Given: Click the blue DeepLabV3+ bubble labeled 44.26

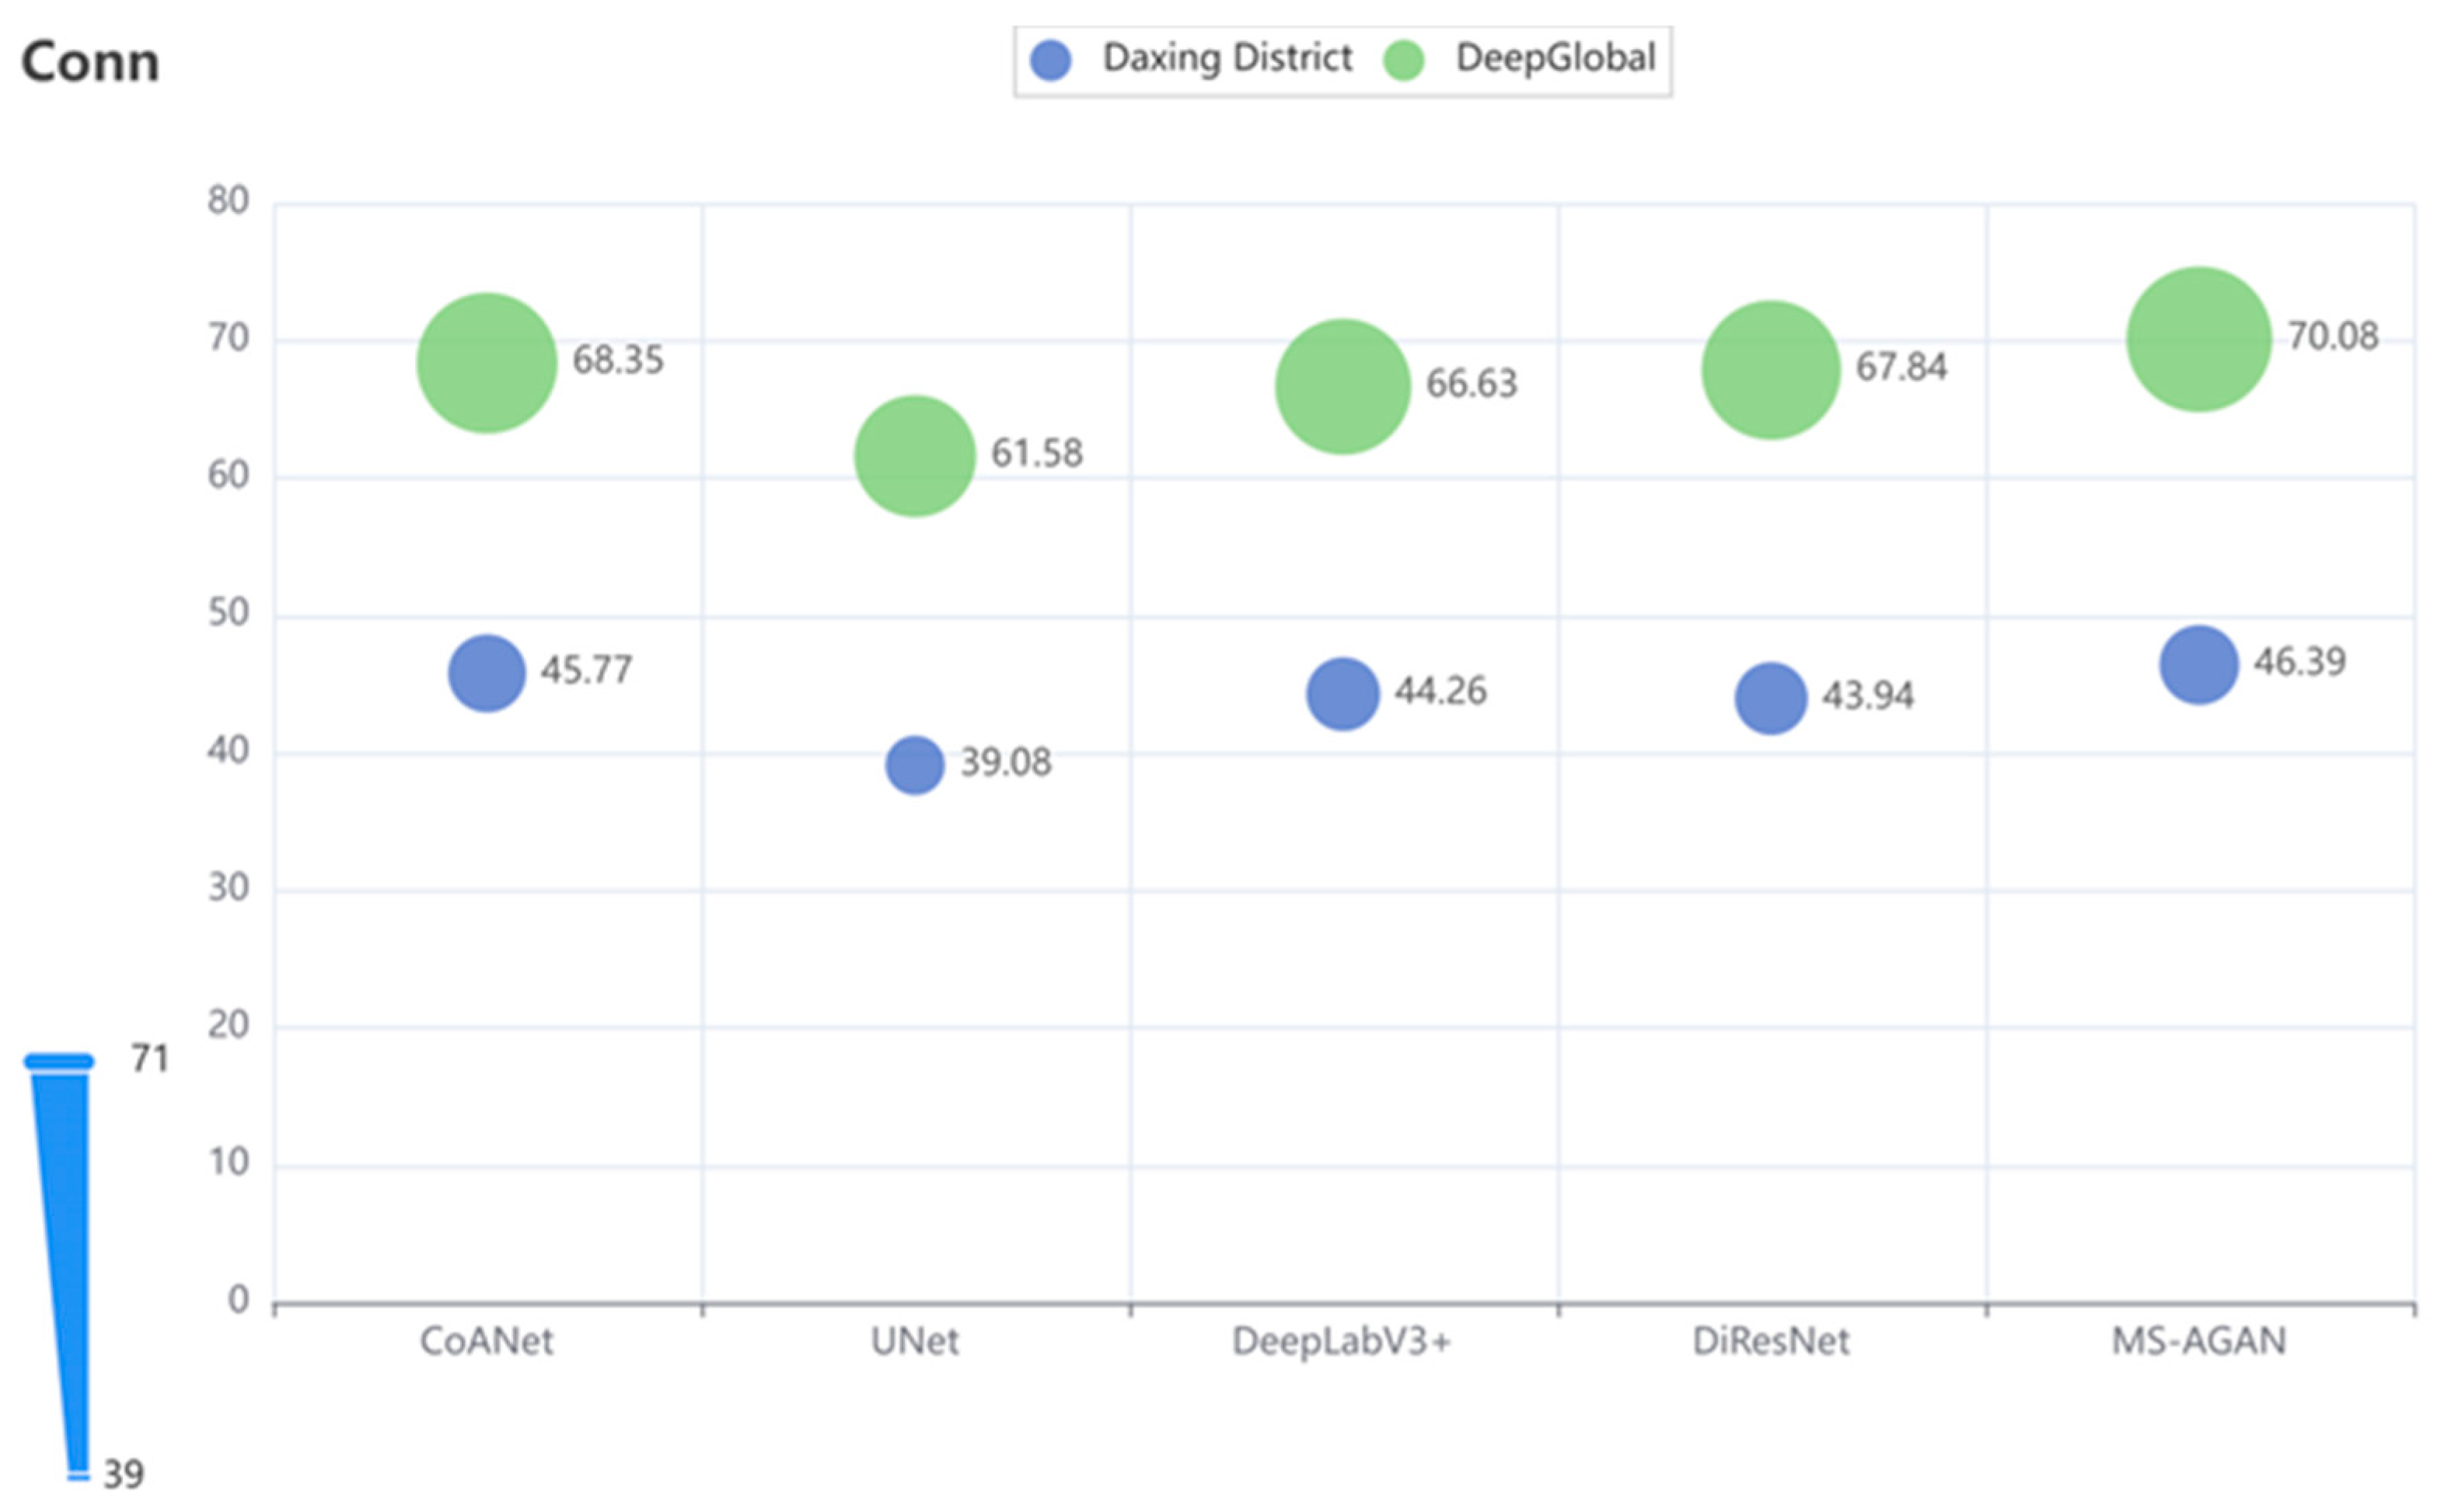Looking at the screenshot, I should click(x=1342, y=694).
